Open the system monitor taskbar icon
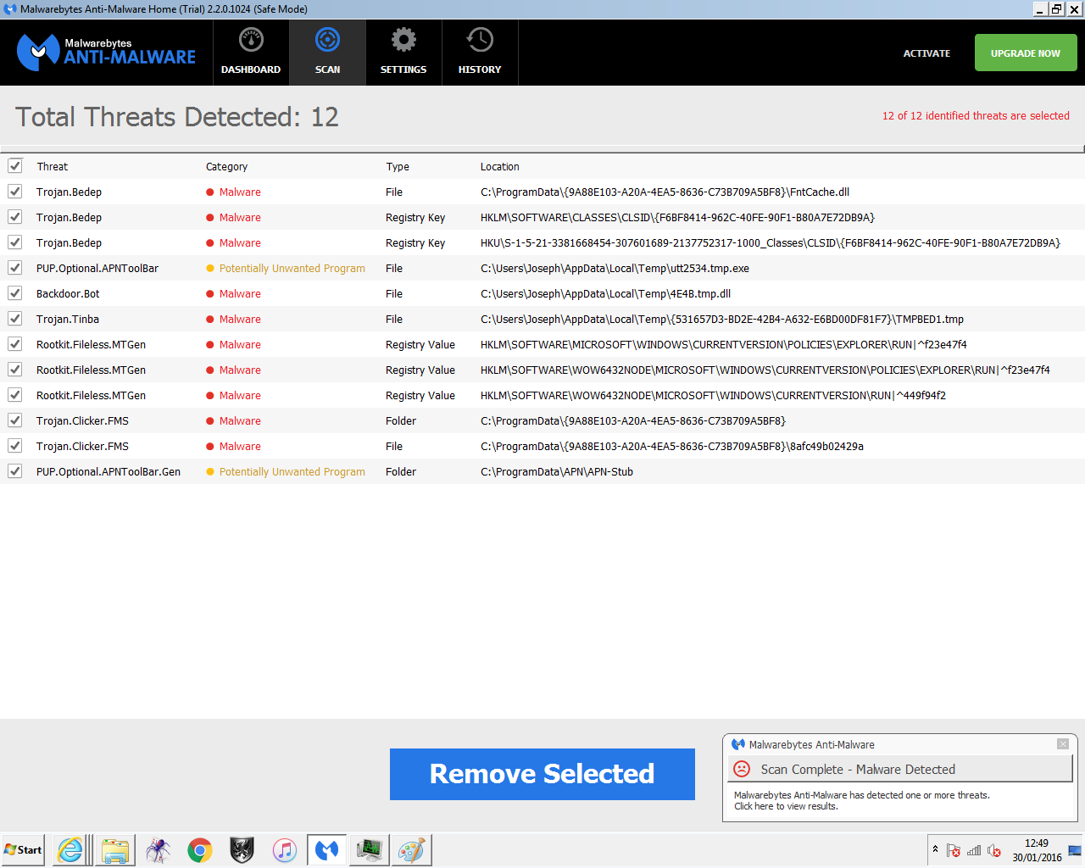The height and width of the screenshot is (868, 1085). (x=370, y=850)
